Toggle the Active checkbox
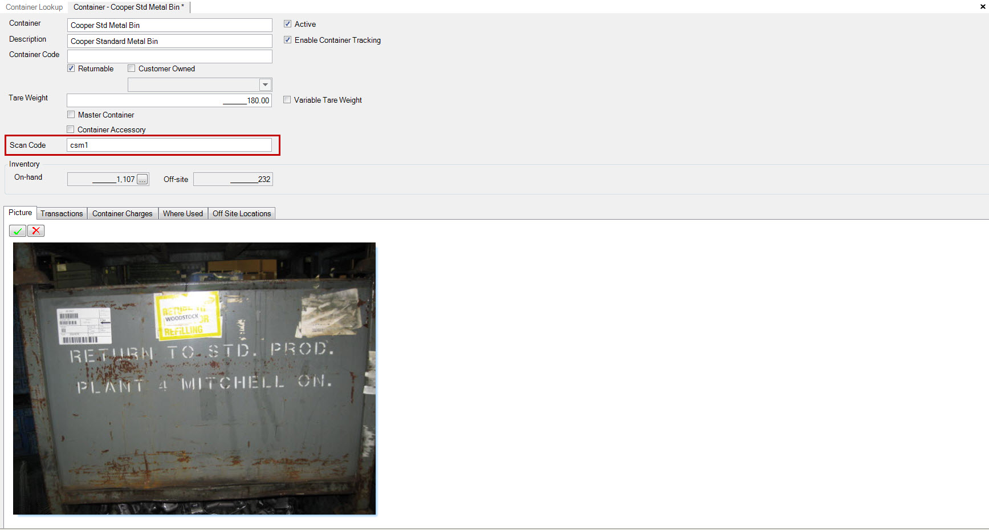Viewport: 989px width, 530px height. pos(288,24)
